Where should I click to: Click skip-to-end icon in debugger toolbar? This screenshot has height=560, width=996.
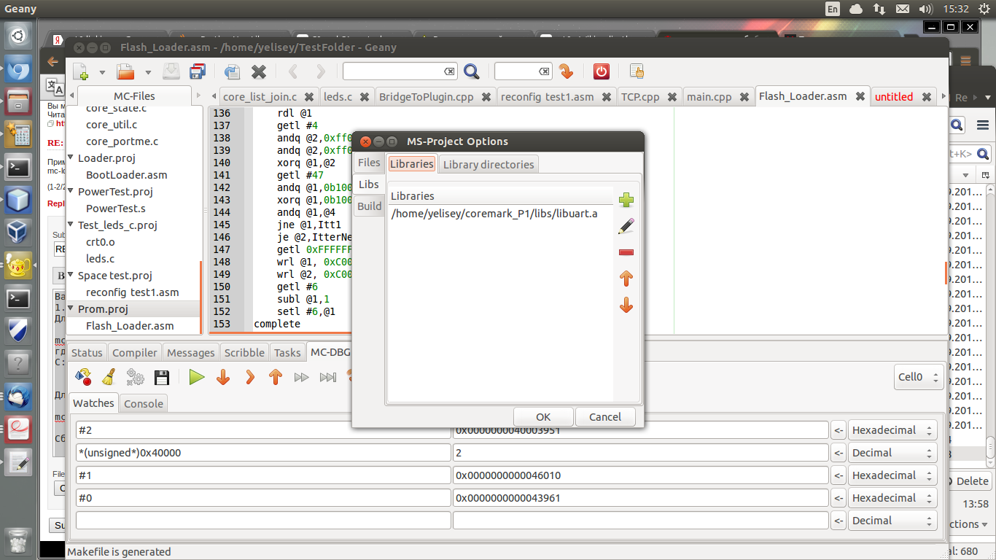(x=328, y=377)
